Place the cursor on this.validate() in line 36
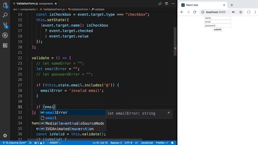 [87, 134]
